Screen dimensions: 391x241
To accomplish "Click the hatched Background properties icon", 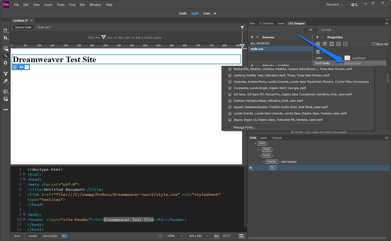I will [x=339, y=44].
